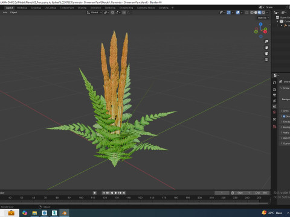Open the viewport Options dropdown
This screenshot has height=217, width=290.
pyautogui.click(x=263, y=17)
